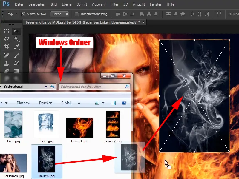
Task: Distribute horizontal centers in options bar
Action: coord(200,14)
